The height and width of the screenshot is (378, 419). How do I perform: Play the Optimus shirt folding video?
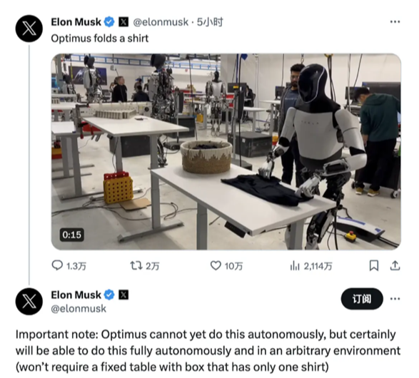click(x=226, y=152)
